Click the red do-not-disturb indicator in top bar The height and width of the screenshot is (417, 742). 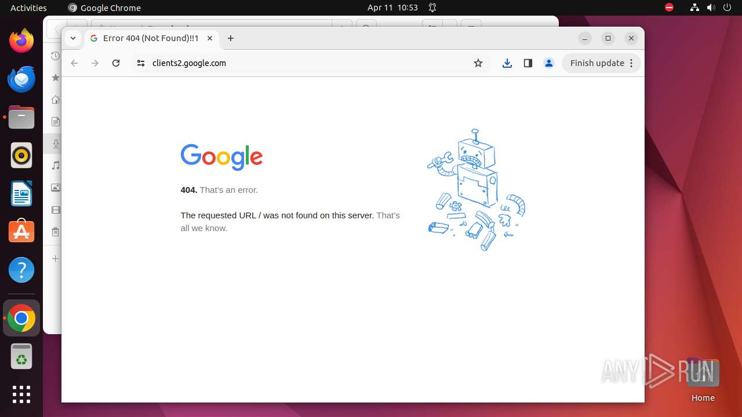(669, 8)
